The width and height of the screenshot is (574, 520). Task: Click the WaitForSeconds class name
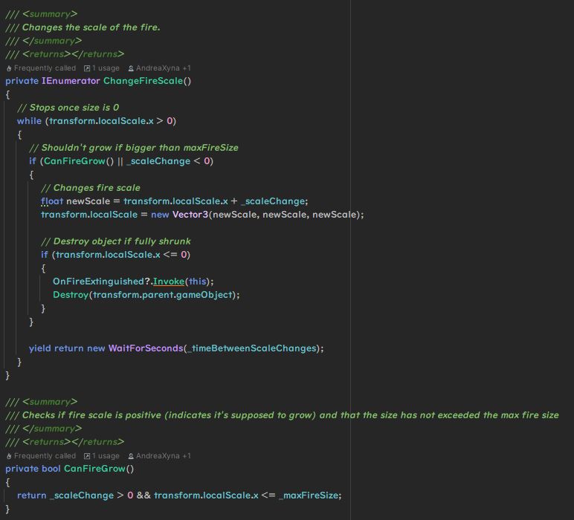coord(145,348)
